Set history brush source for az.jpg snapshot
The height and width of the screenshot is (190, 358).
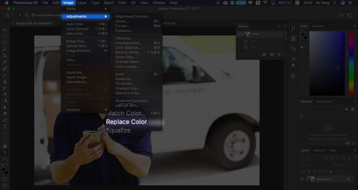[x=239, y=34]
